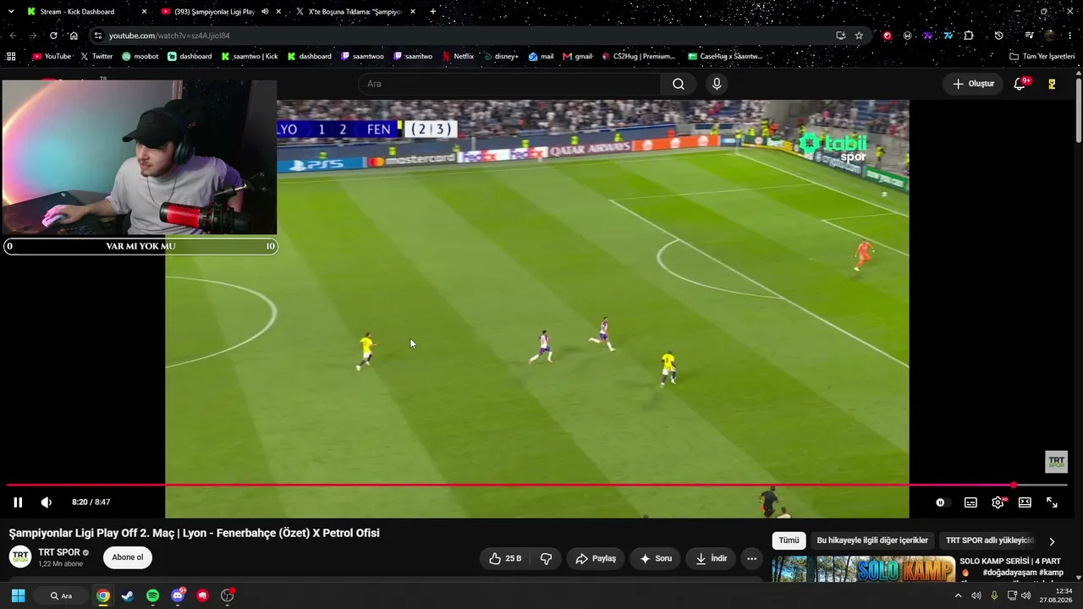Open the Netflix bookmark

pos(458,57)
